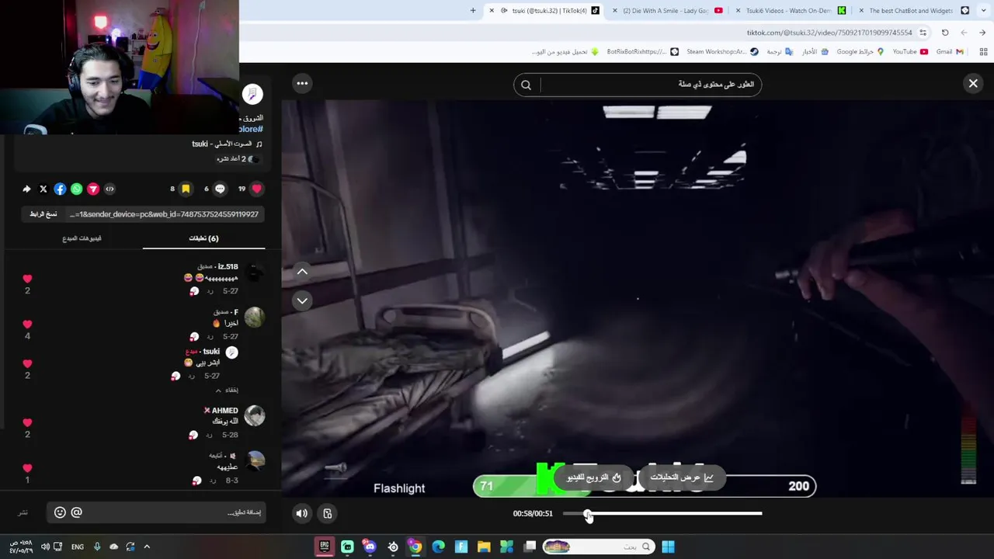
Task: Click the copy link button
Action: (43, 214)
